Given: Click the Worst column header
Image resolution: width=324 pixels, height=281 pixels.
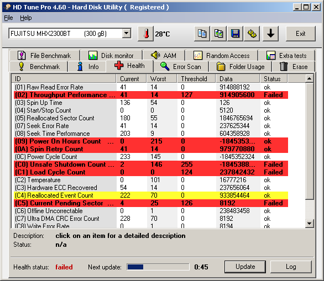Looking at the screenshot, I should click(x=162, y=79).
